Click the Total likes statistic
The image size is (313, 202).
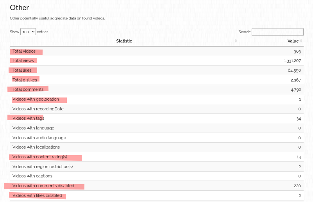[x=22, y=70]
